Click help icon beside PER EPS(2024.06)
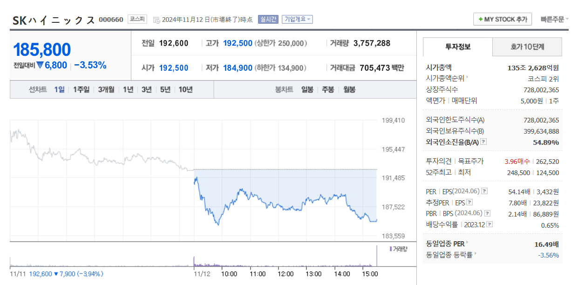 (484, 191)
